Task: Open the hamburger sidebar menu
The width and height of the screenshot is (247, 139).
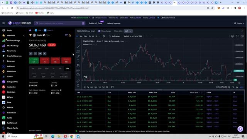Action: point(3,23)
